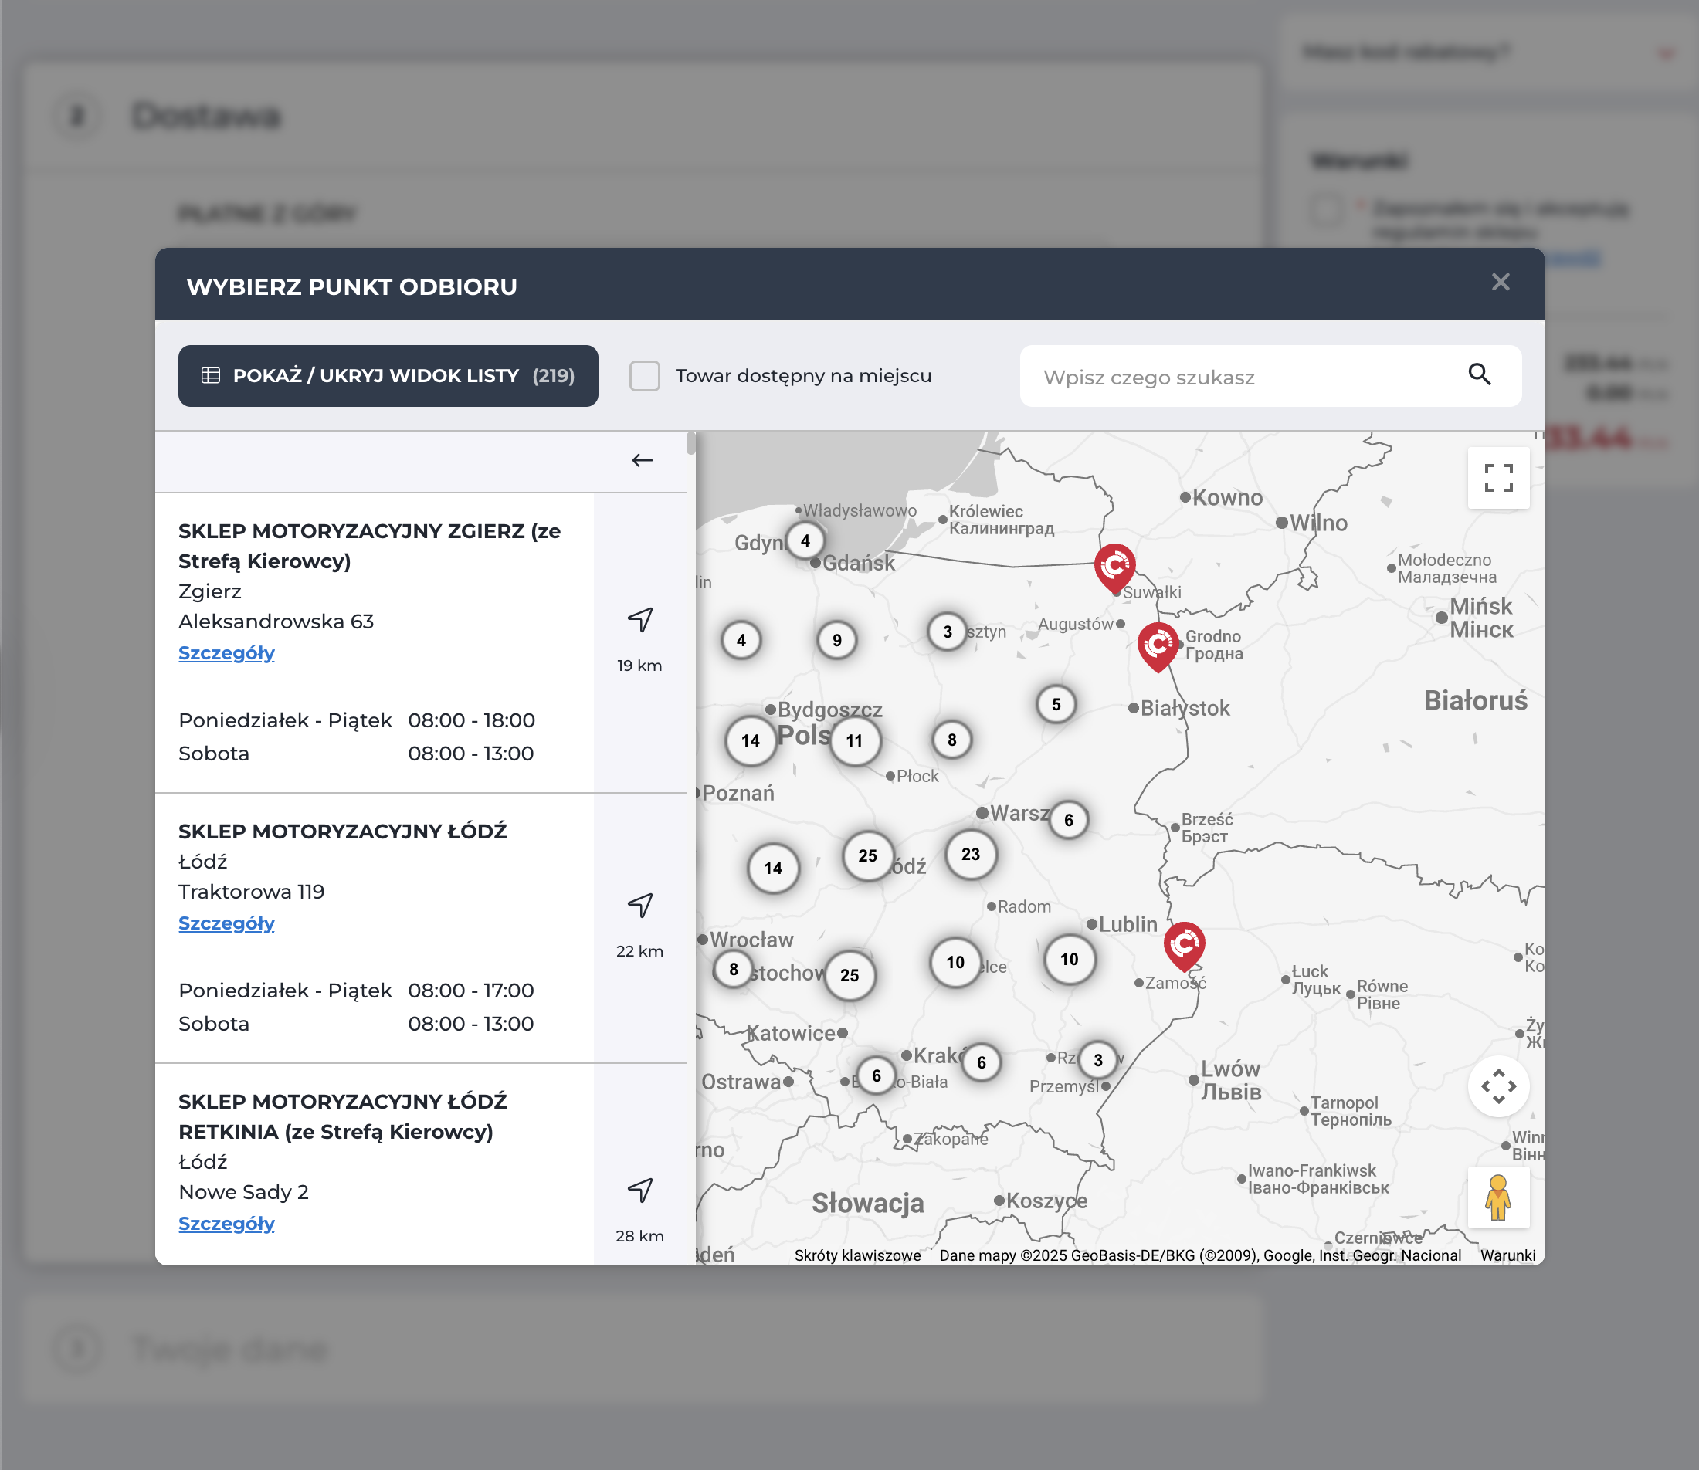Click the store list scrollbar thumb
This screenshot has width=1699, height=1470.
coord(690,444)
